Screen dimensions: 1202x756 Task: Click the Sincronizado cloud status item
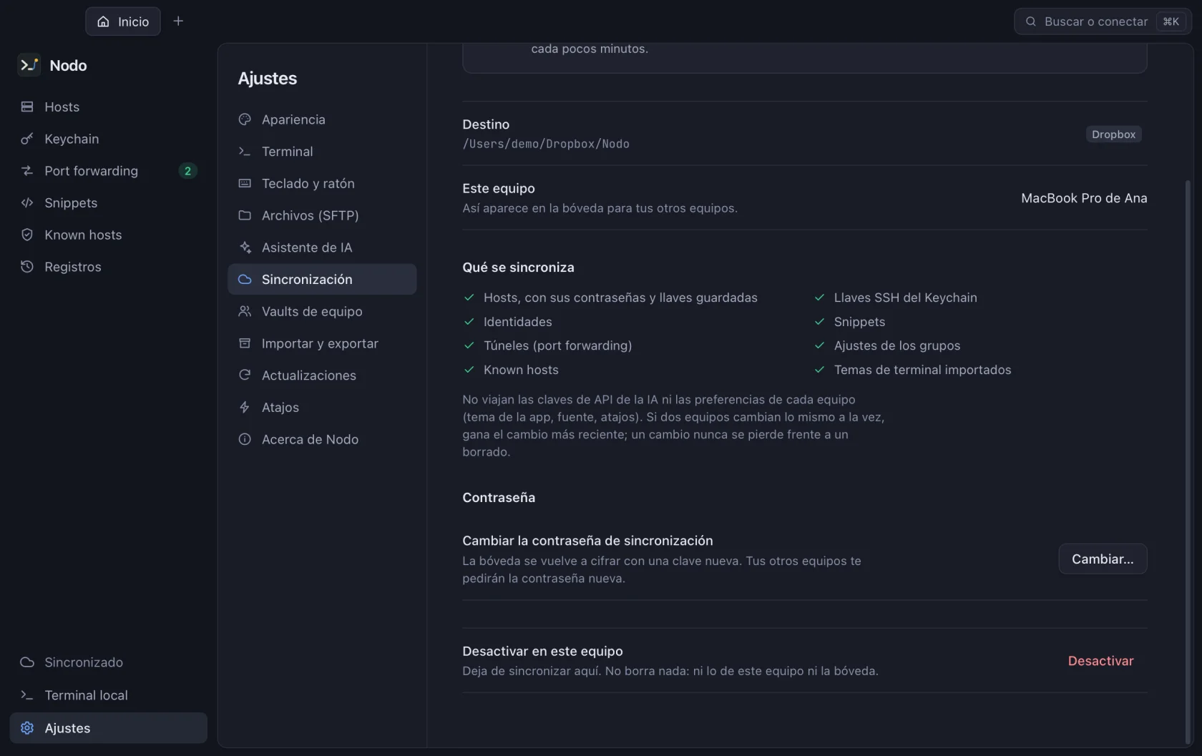point(108,662)
